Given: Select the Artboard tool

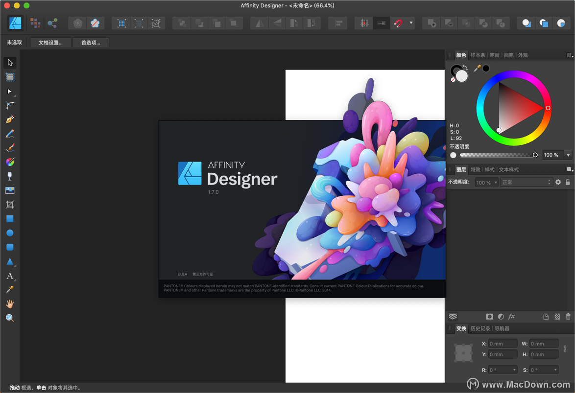Looking at the screenshot, I should tap(10, 77).
